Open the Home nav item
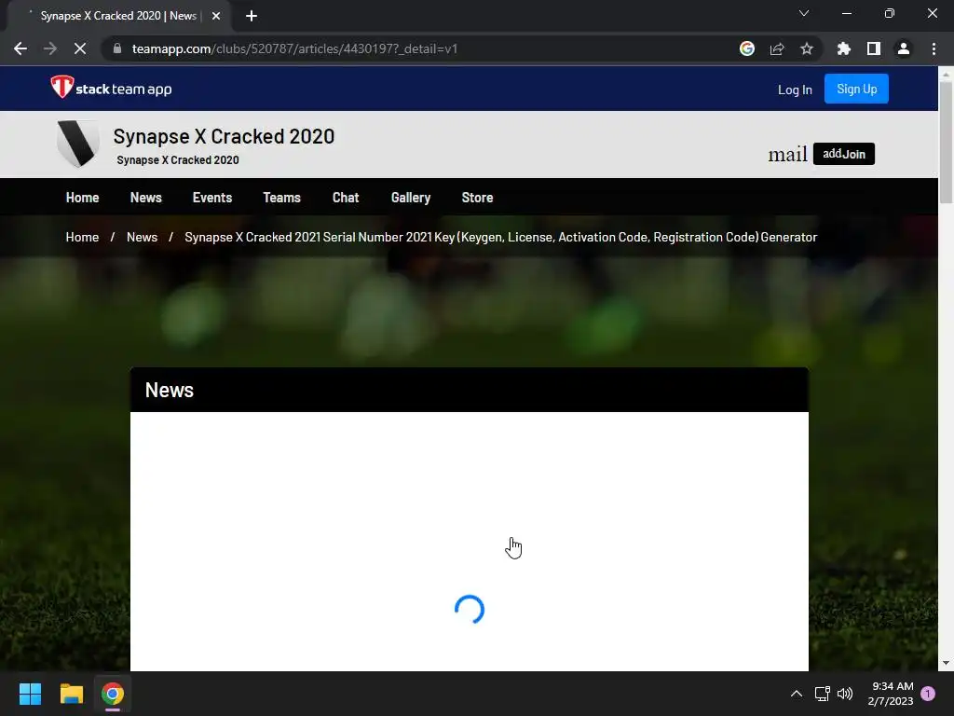The height and width of the screenshot is (716, 954). coord(82,198)
